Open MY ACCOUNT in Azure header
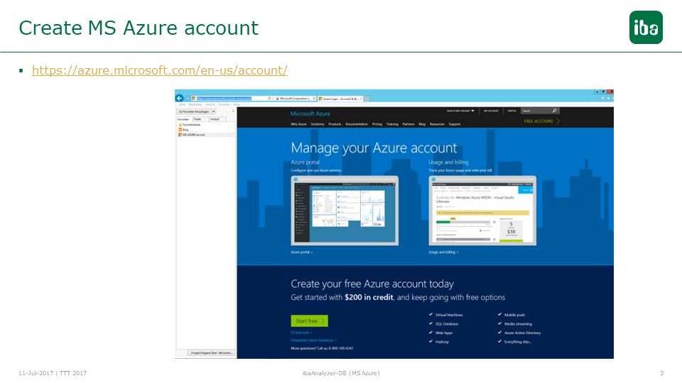Screen dimensions: 682x383 pos(491,111)
